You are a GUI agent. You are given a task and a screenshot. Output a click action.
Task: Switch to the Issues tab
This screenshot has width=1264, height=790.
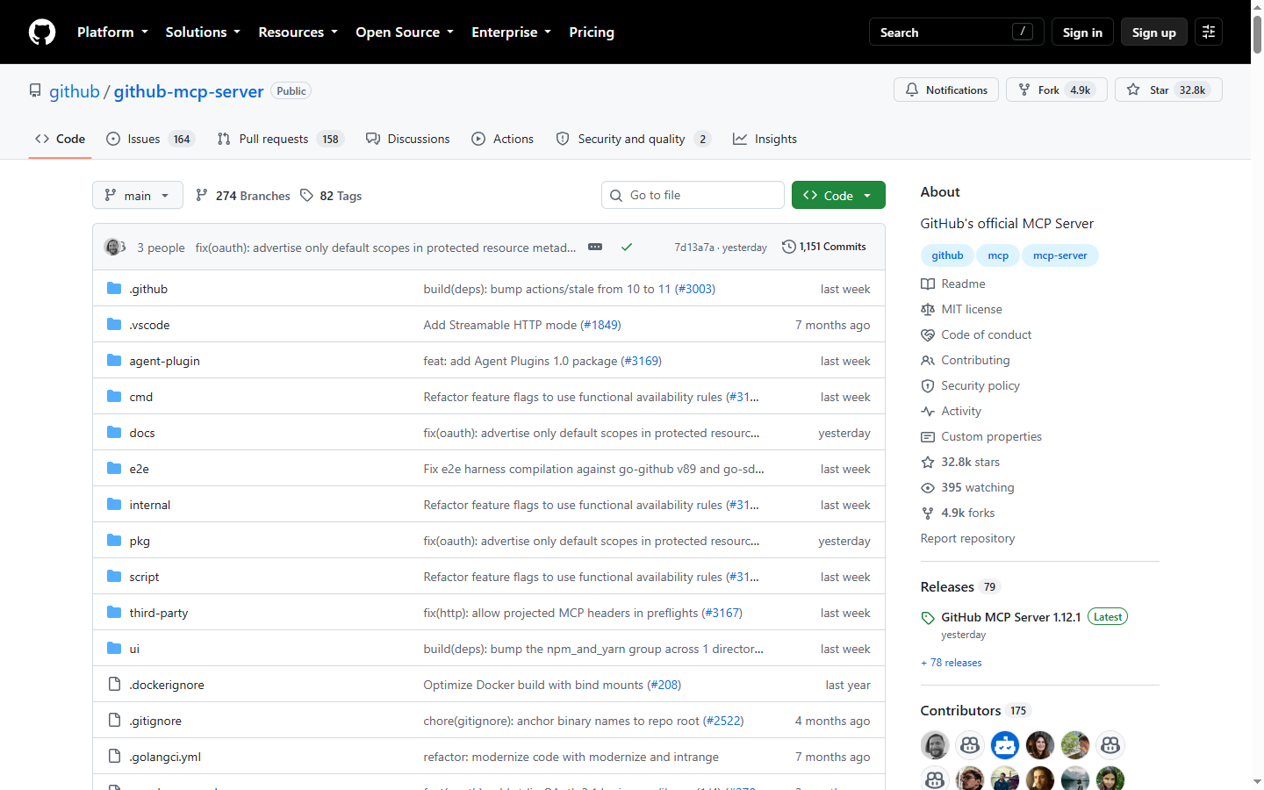[150, 139]
